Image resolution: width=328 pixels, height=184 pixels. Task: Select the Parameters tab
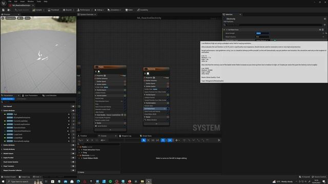coord(8,96)
